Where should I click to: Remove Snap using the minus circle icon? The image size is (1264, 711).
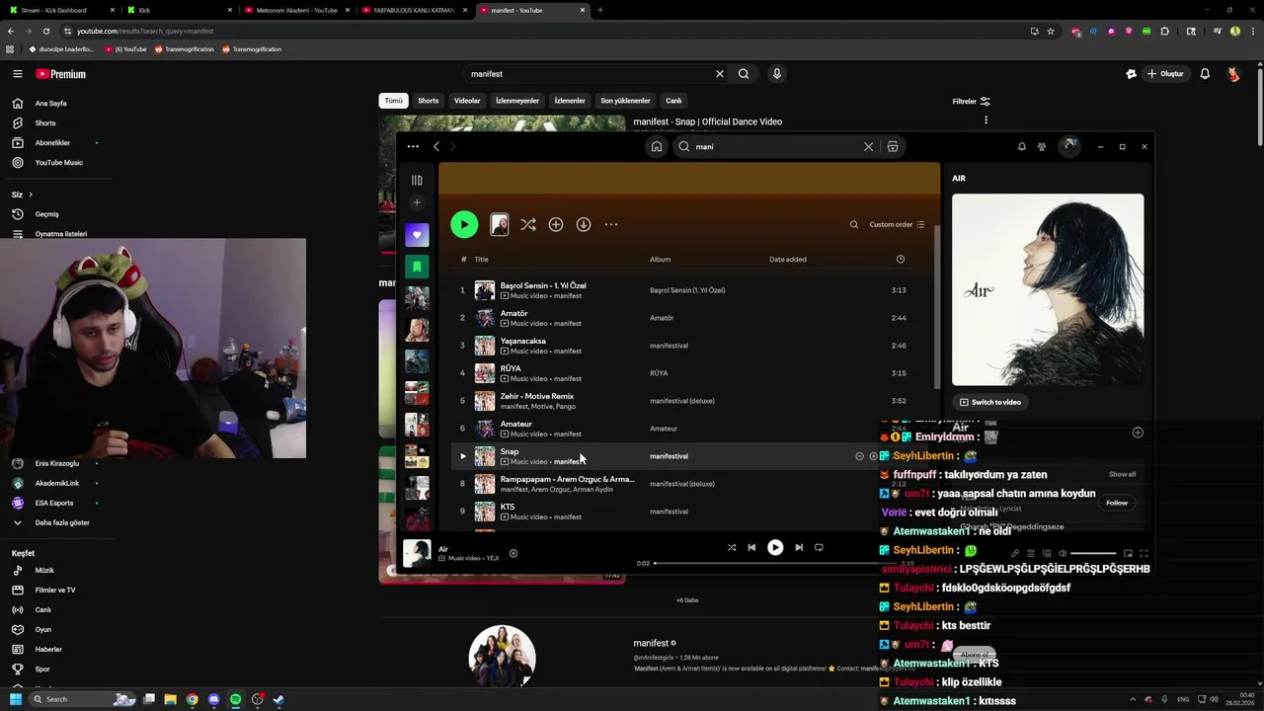(x=859, y=456)
